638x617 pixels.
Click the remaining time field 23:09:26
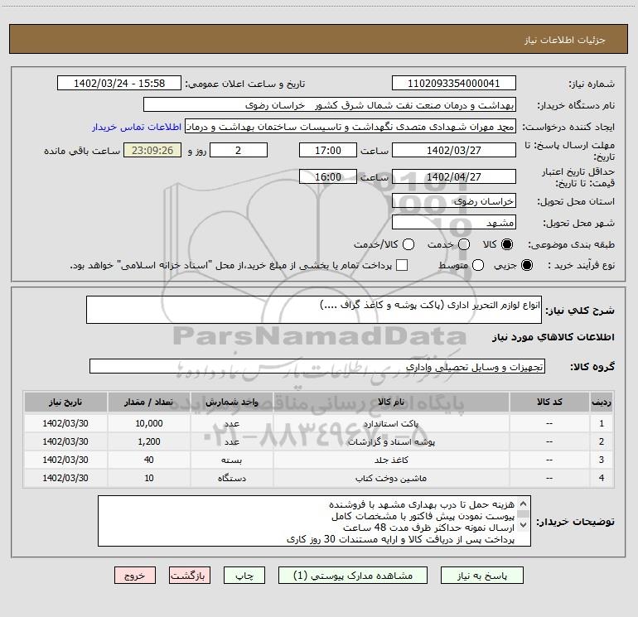point(152,150)
